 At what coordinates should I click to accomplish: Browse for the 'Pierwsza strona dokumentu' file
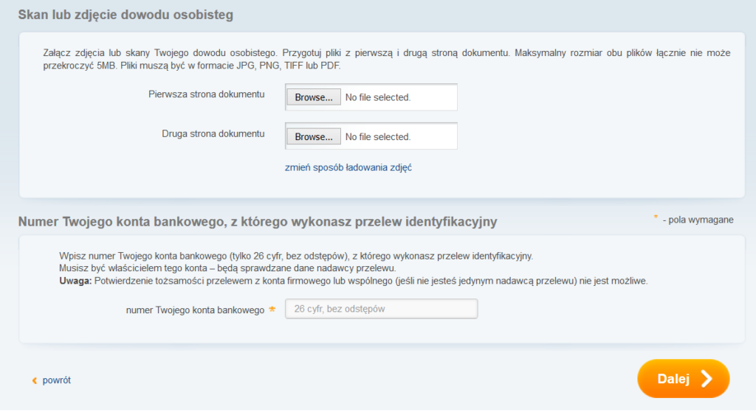pos(313,97)
